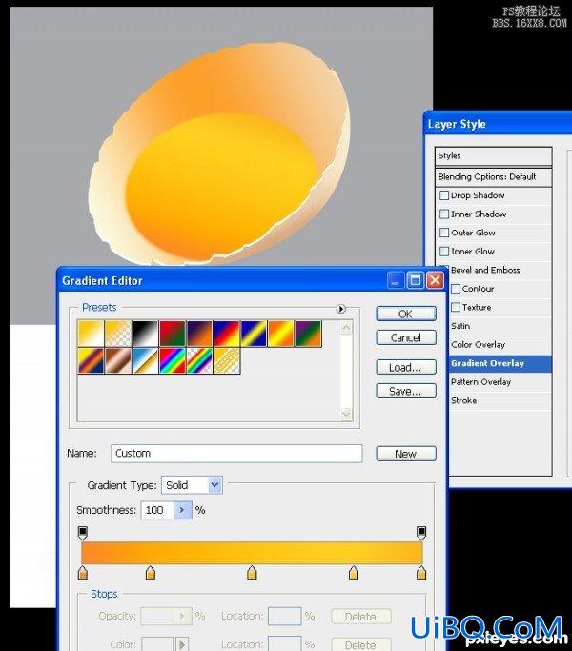Click Cancel in Gradient Editor
Screen dimensions: 572x651
[x=406, y=337]
